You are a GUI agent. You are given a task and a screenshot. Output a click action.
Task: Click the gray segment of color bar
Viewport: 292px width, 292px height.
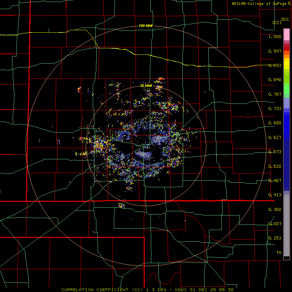(x=286, y=225)
